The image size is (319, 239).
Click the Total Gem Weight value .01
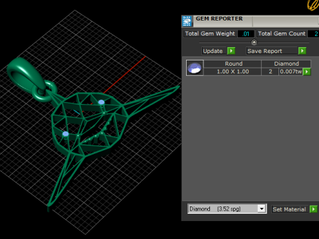point(246,34)
